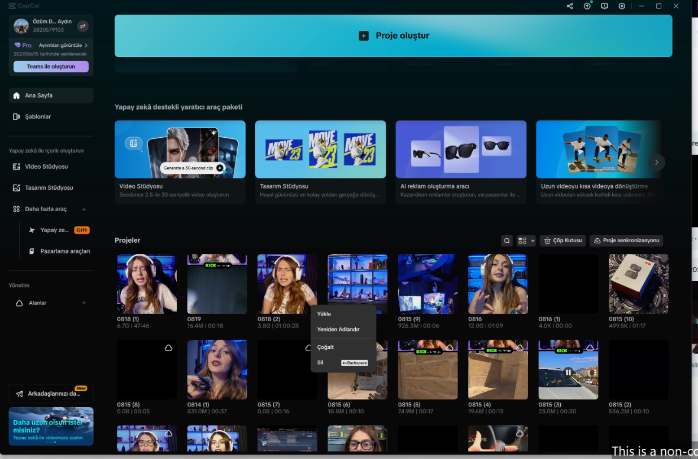
Task: Open the AI reklam oluşturma aracı card
Action: click(461, 162)
